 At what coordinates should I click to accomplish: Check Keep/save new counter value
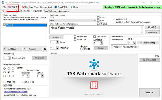coord(112,47)
